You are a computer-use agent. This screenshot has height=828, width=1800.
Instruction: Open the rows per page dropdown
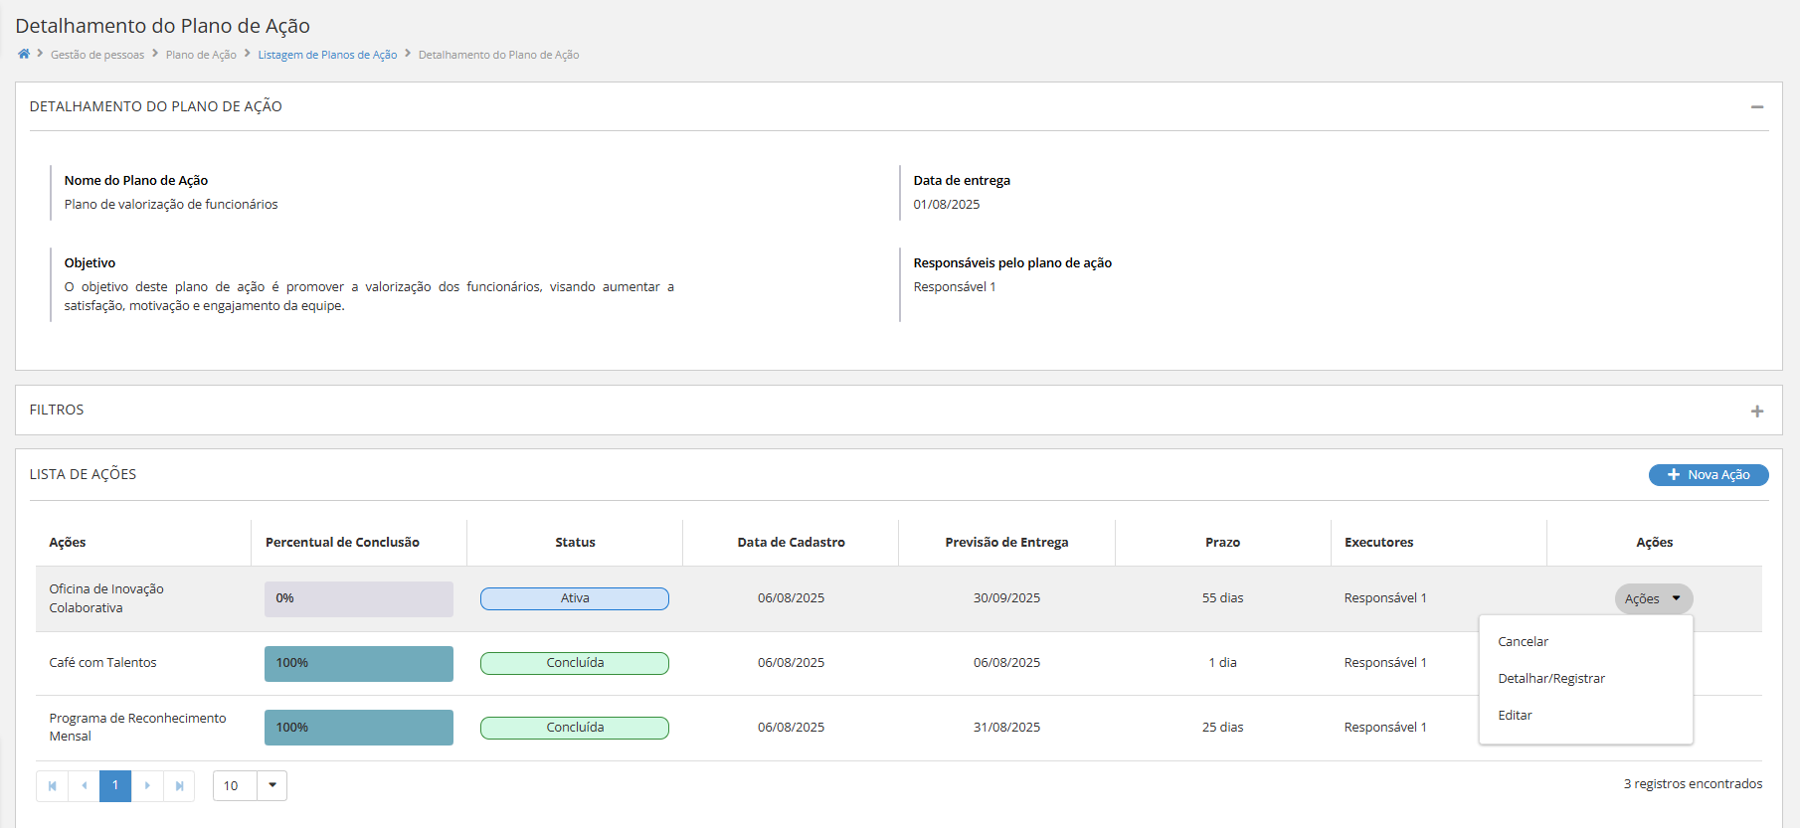click(x=271, y=786)
